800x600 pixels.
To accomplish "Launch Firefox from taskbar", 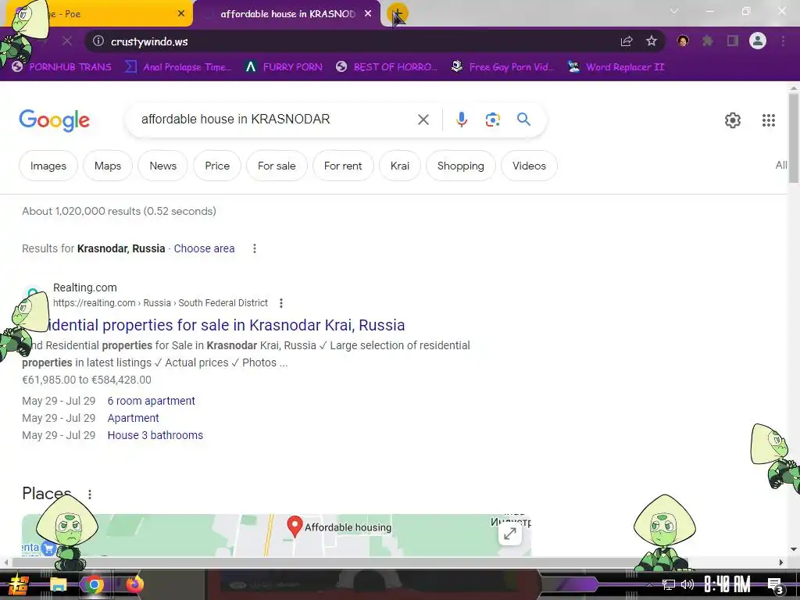I will 134,584.
